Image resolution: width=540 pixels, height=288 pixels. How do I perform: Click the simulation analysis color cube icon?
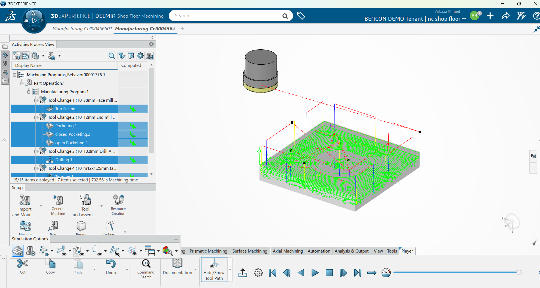[168, 251]
